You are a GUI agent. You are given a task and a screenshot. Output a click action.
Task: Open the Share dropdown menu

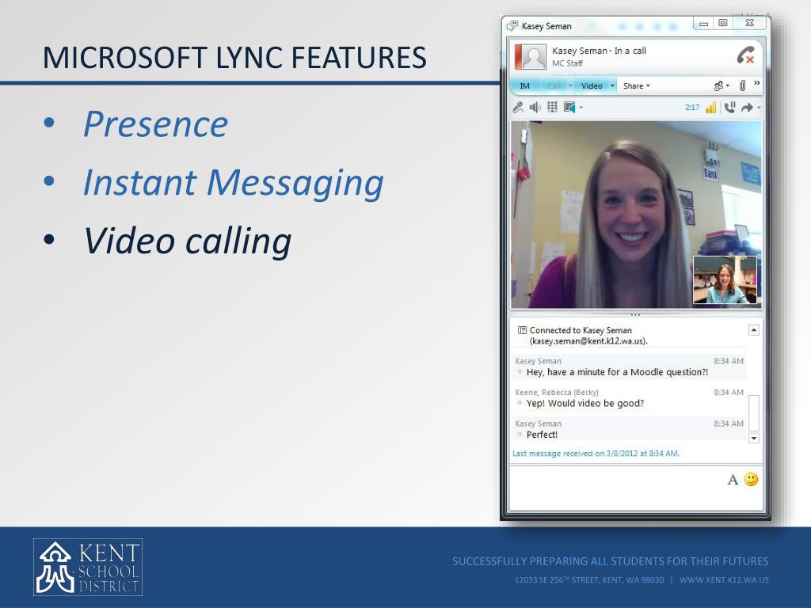(636, 85)
